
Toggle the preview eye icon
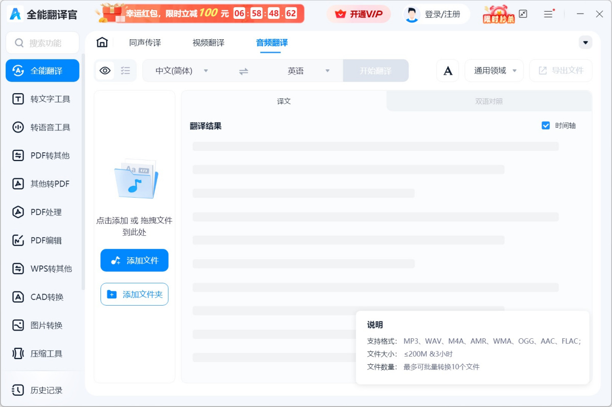105,70
